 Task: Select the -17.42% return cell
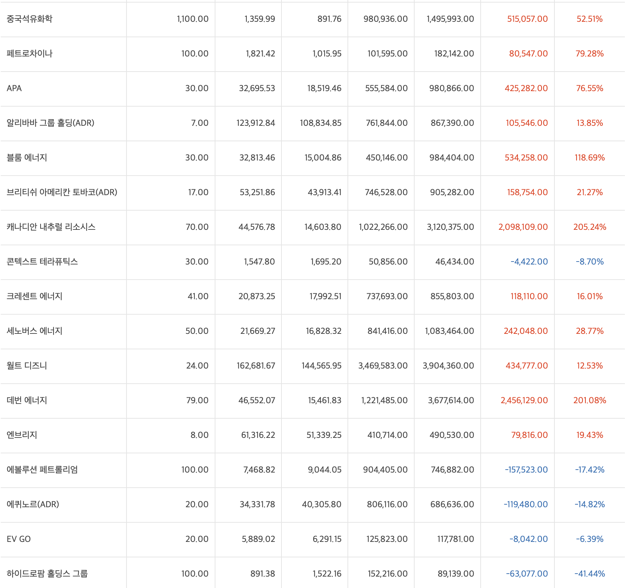pyautogui.click(x=589, y=470)
